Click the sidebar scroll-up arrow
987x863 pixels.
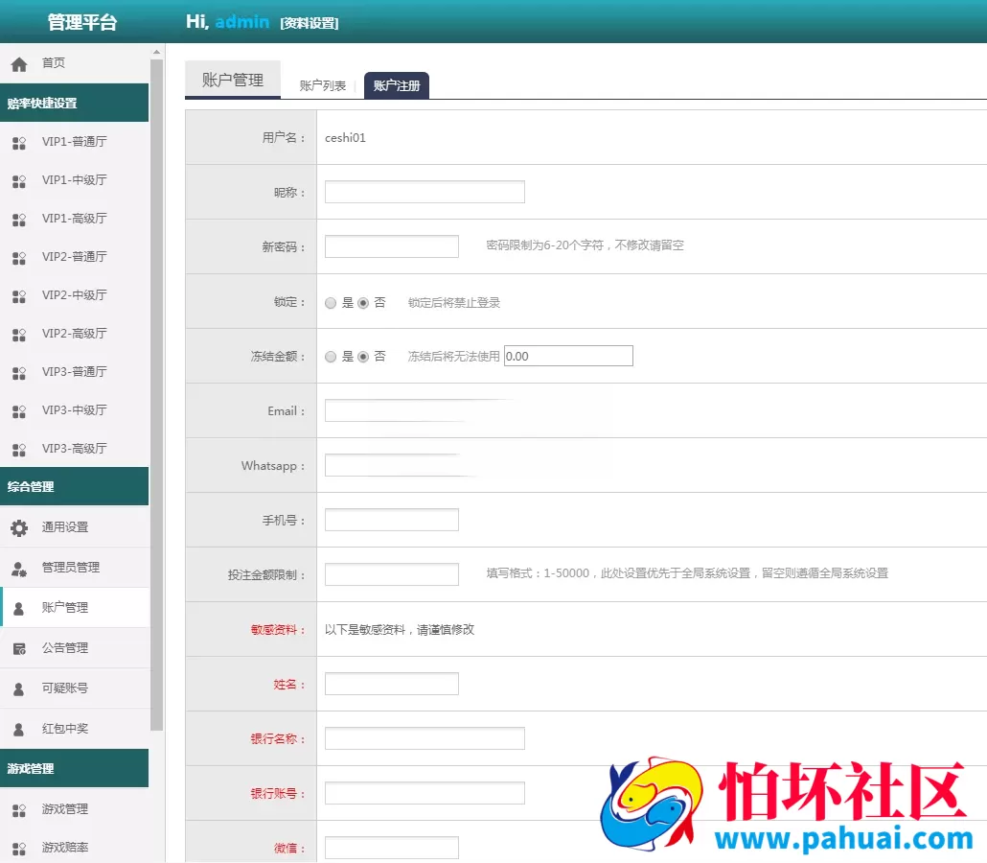point(157,52)
